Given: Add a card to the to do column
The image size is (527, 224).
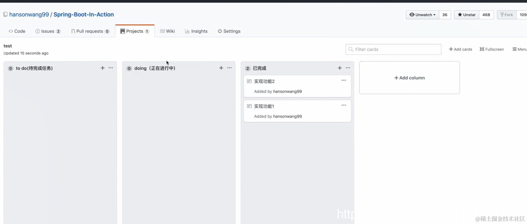Looking at the screenshot, I should coord(103,68).
